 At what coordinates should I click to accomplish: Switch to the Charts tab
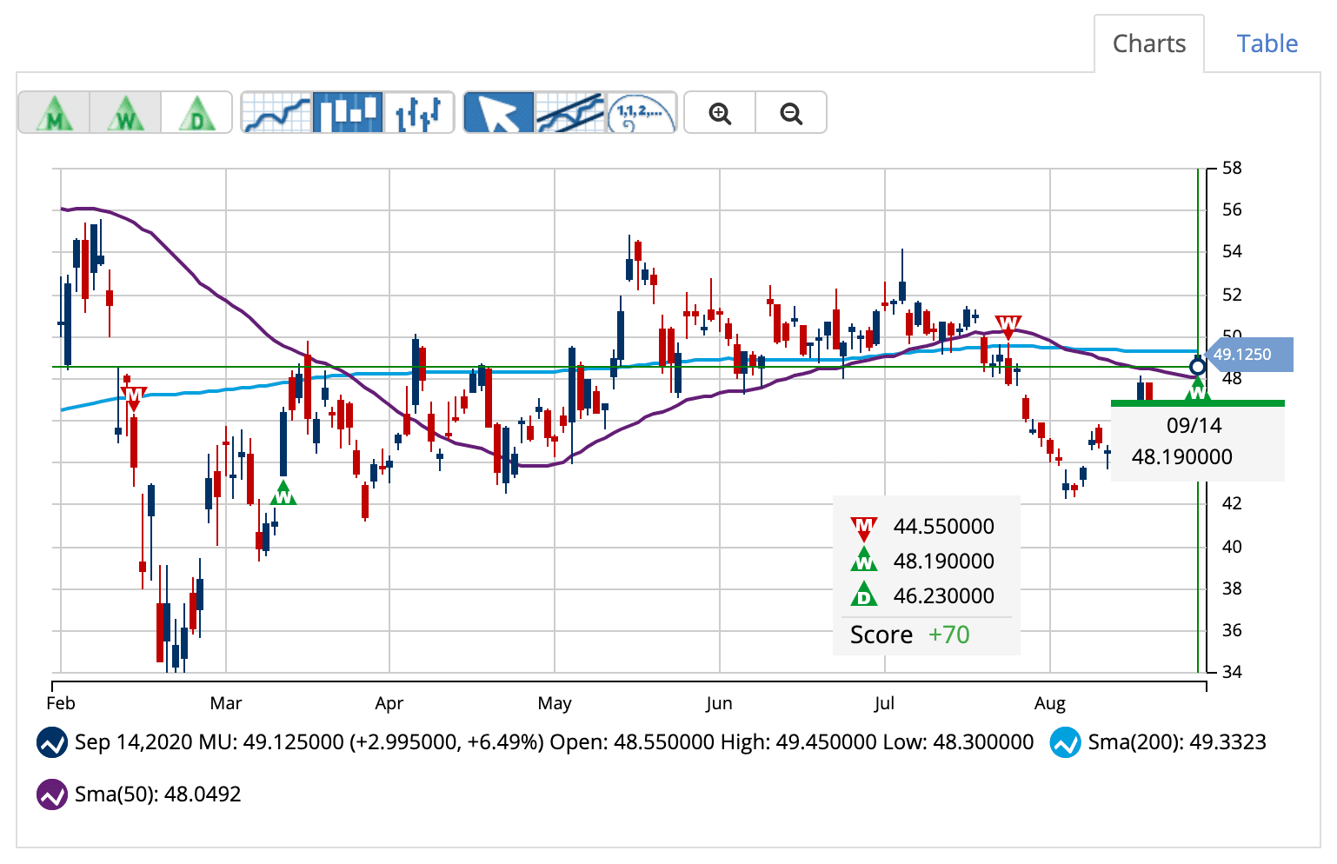[1149, 43]
